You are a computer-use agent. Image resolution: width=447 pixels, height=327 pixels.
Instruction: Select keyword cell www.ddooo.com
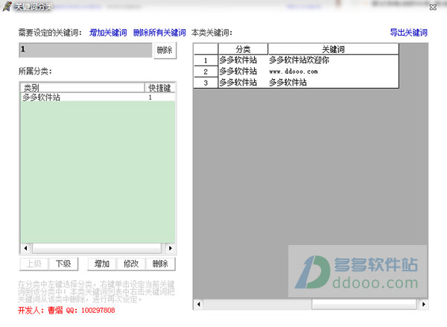pos(333,72)
